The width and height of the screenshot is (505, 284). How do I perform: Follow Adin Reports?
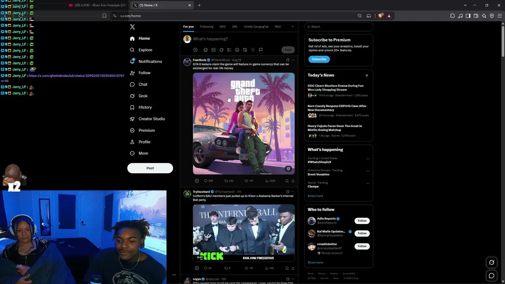[x=362, y=221]
